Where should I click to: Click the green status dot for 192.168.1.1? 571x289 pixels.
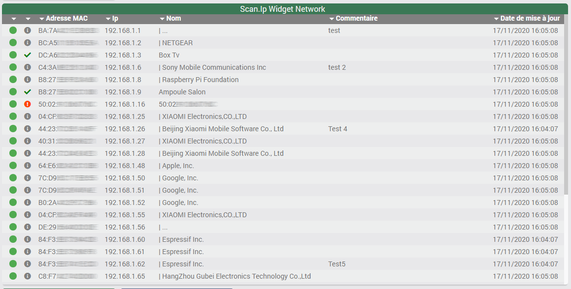tap(13, 30)
